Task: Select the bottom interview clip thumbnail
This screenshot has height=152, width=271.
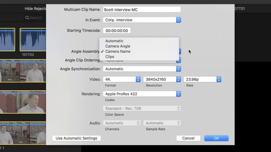Action: pyautogui.click(x=23, y=133)
